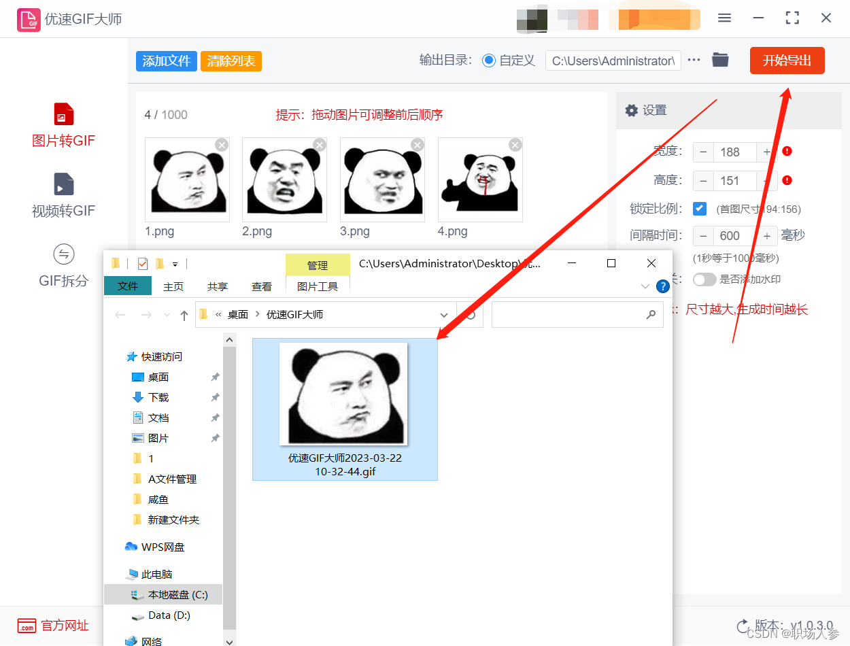Viewport: 850px width, 646px height.
Task: Open 桌面 in the navigation pane
Action: pyautogui.click(x=158, y=377)
